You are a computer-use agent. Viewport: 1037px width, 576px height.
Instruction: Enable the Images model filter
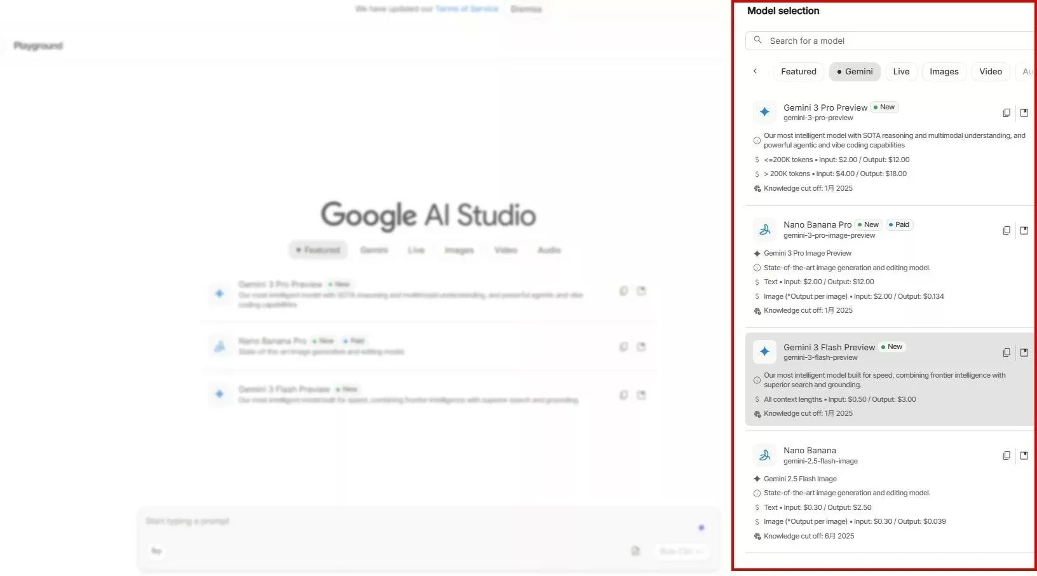coord(944,71)
